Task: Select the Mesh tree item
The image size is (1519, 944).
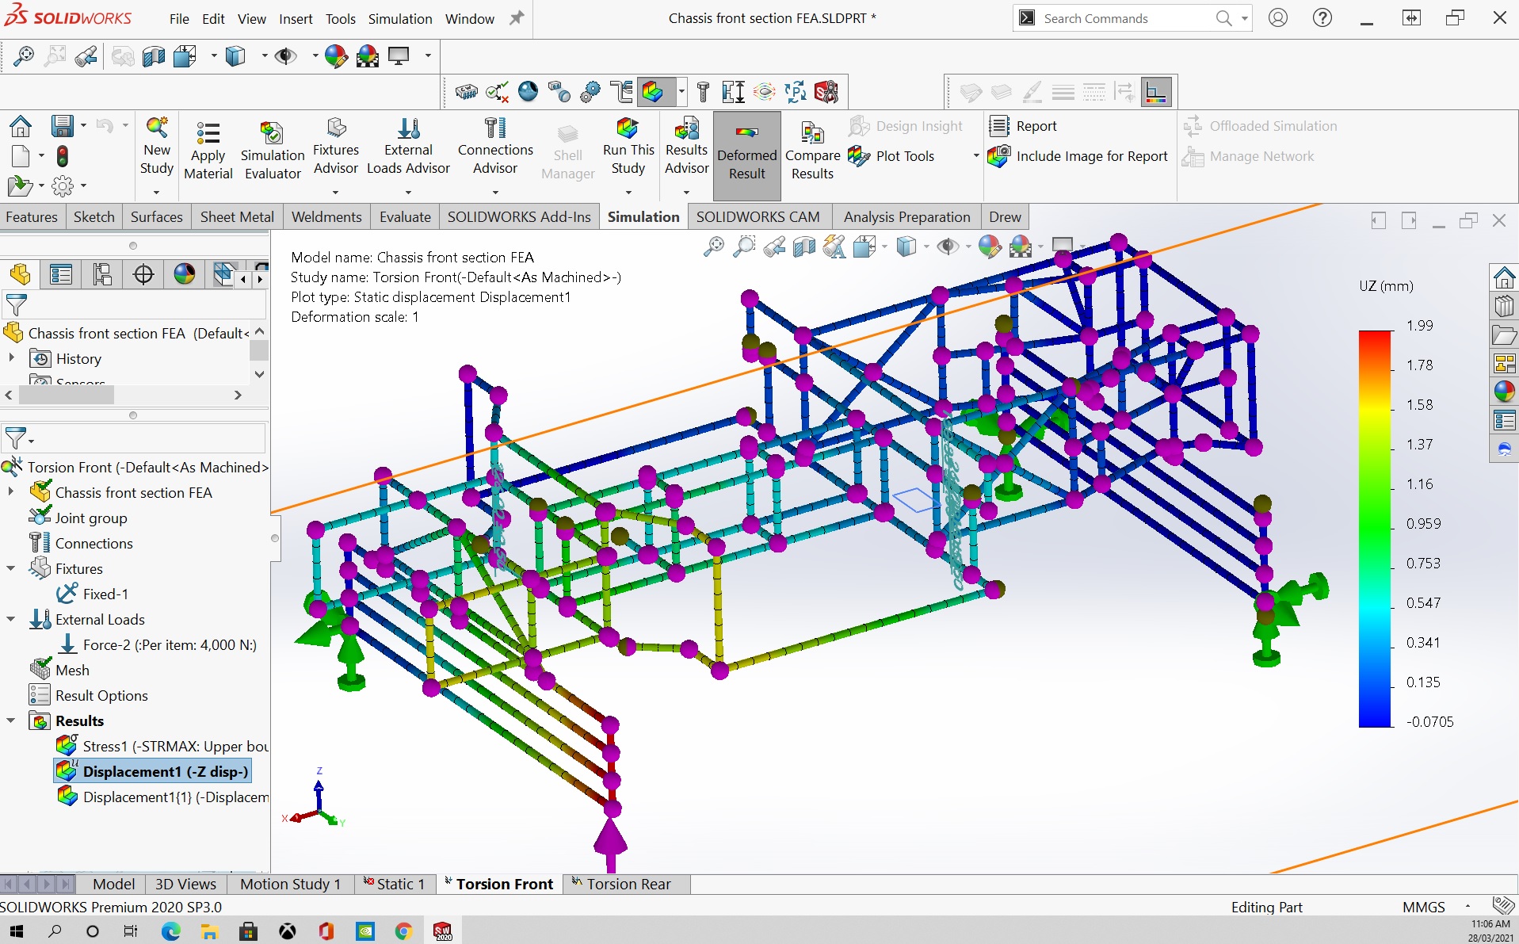Action: coord(59,670)
